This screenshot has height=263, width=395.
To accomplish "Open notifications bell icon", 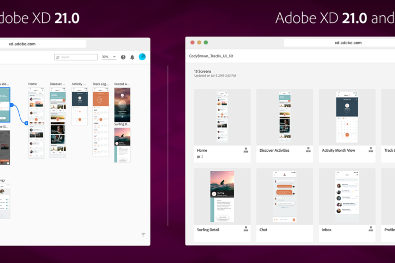I will pyautogui.click(x=132, y=57).
